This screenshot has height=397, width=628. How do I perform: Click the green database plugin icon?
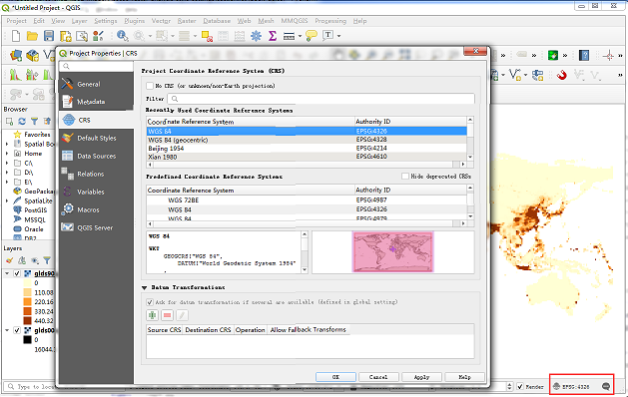553,55
